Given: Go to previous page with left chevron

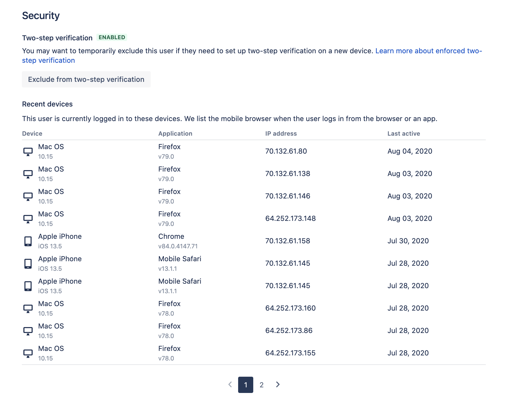Looking at the screenshot, I should click(230, 385).
